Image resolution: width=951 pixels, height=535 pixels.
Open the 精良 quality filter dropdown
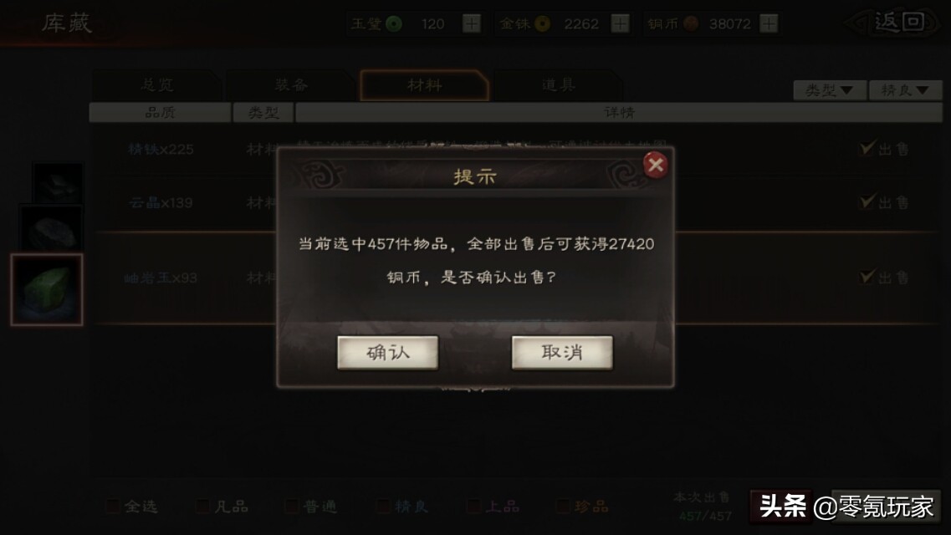coord(906,90)
